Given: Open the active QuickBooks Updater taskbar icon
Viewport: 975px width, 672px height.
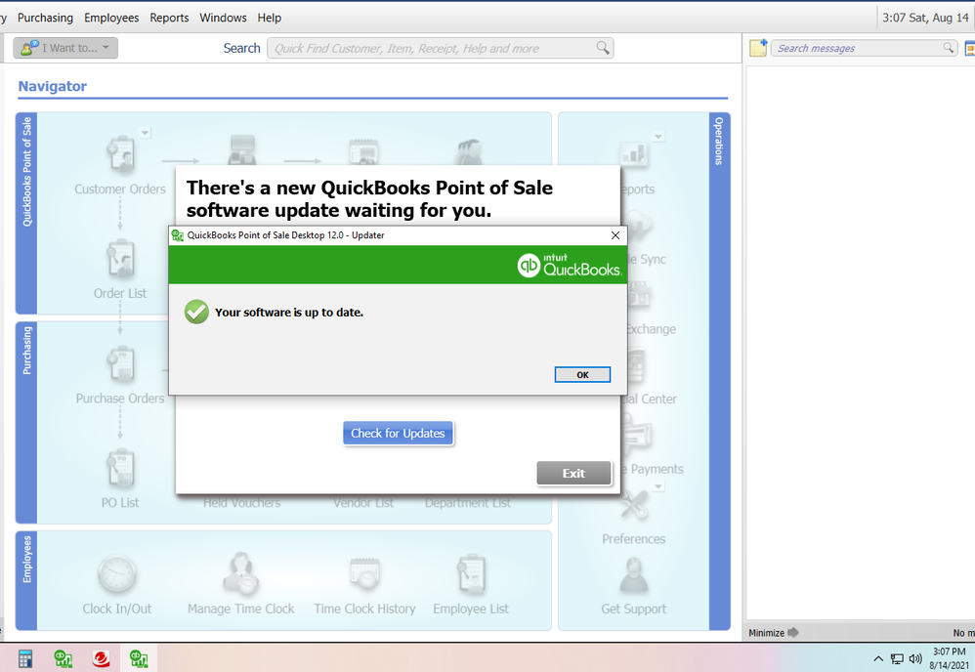Looking at the screenshot, I should (138, 658).
